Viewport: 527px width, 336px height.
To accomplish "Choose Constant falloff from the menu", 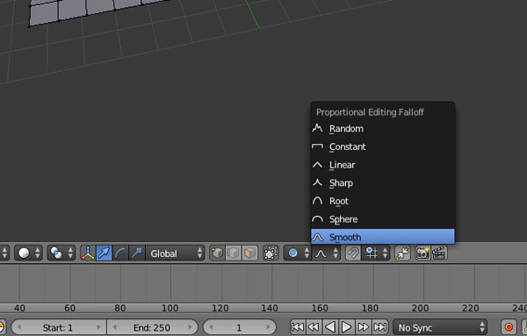I will point(382,147).
